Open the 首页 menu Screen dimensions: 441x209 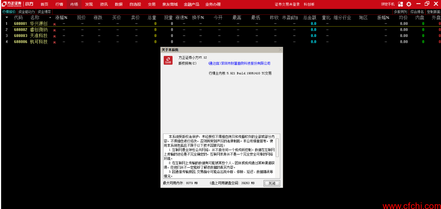pyautogui.click(x=44, y=4)
